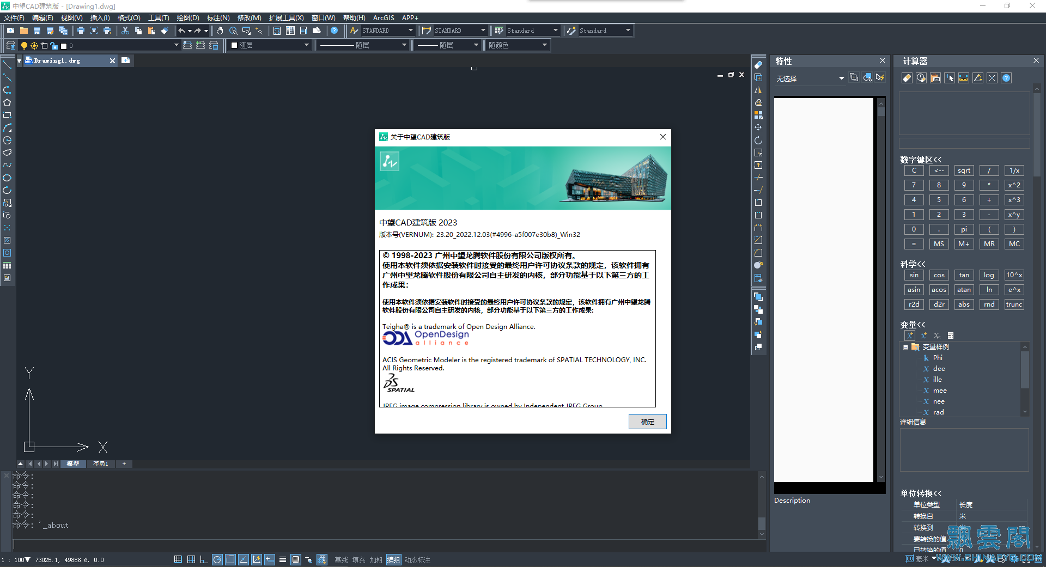Screen dimensions: 1046x567
Task: Click the Help question mark toolbar icon
Action: [335, 31]
